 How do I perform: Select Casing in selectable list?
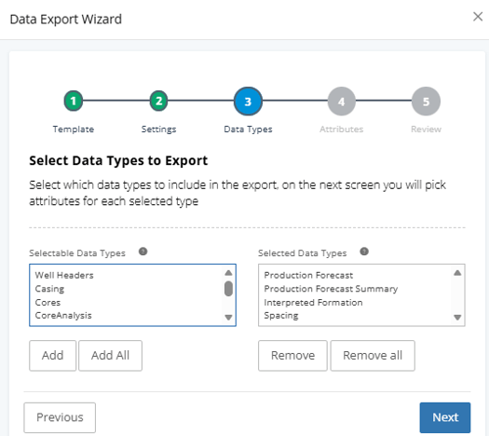pyautogui.click(x=49, y=289)
